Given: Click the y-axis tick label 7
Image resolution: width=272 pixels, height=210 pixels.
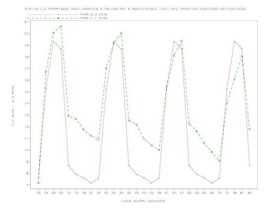Looking at the screenshot, I should tap(27, 185).
